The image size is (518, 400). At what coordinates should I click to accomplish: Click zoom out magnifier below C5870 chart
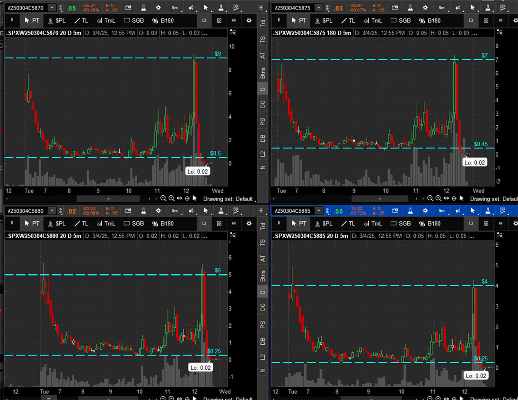click(x=164, y=199)
